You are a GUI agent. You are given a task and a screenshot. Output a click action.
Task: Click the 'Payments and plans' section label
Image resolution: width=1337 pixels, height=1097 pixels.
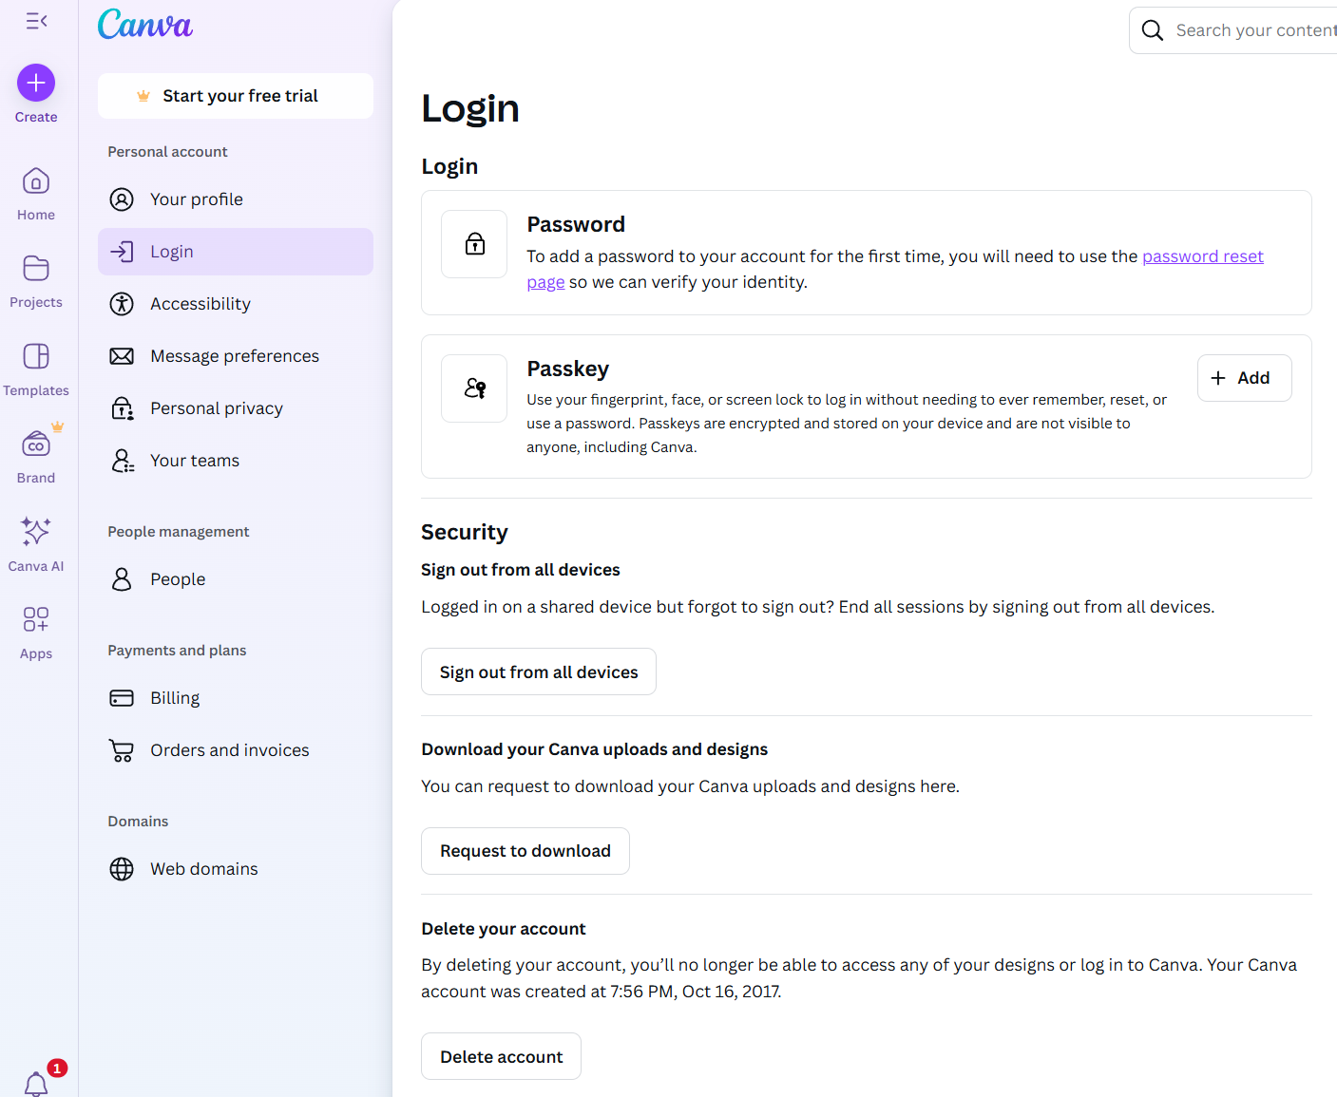coord(177,651)
